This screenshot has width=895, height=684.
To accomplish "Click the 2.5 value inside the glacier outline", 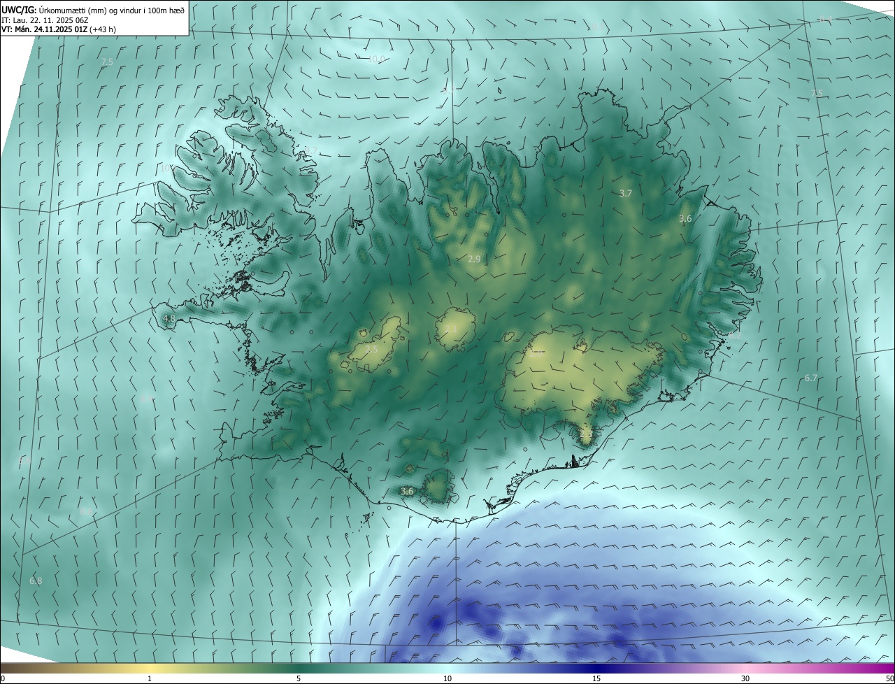I will [x=371, y=349].
